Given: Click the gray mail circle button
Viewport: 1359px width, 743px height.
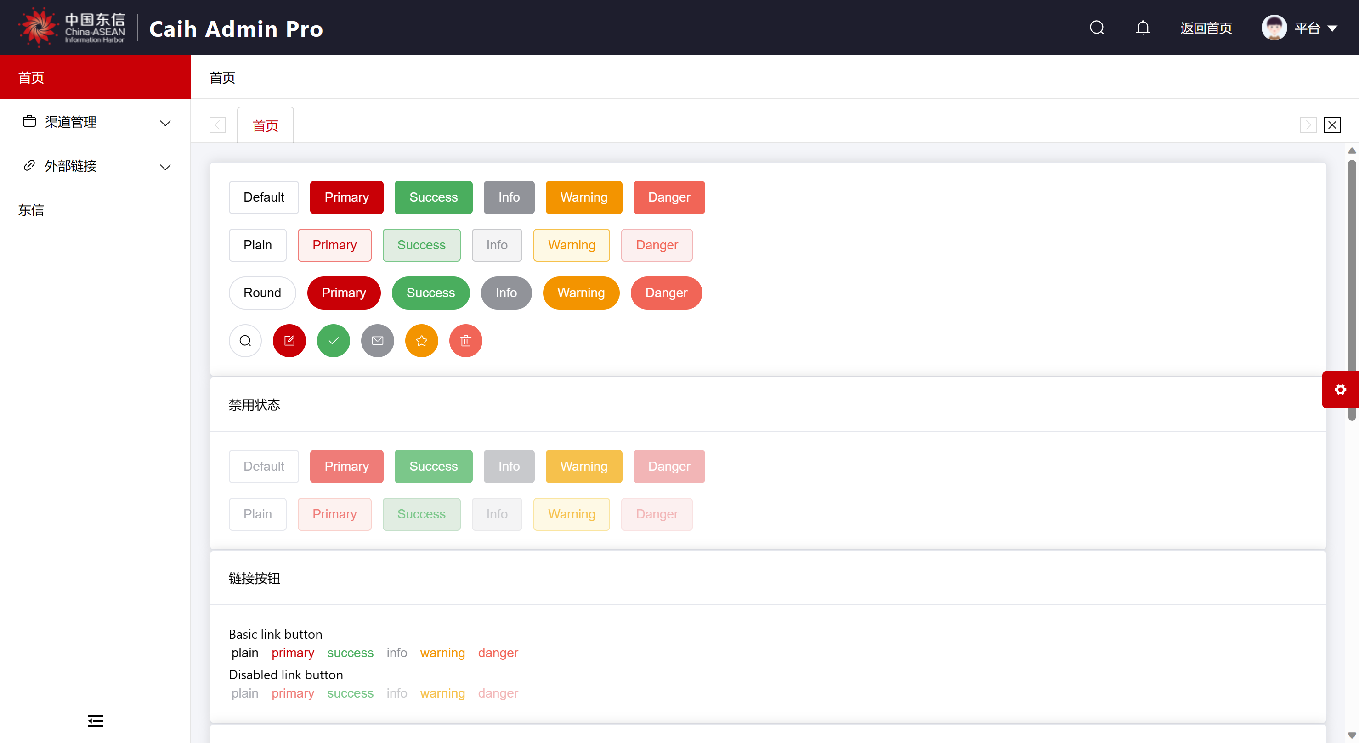Looking at the screenshot, I should pyautogui.click(x=377, y=341).
